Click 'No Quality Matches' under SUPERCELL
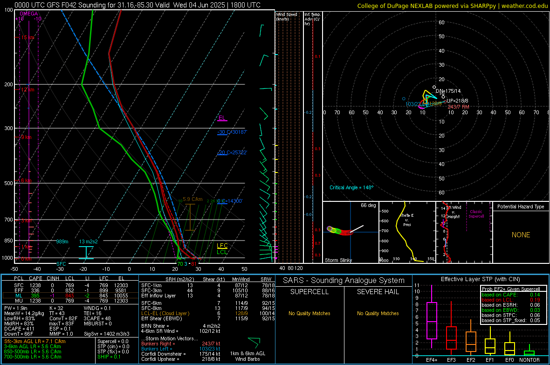 309,313
